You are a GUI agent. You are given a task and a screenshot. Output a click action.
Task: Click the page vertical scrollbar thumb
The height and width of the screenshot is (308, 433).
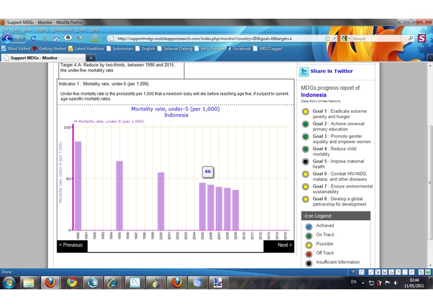(431, 182)
